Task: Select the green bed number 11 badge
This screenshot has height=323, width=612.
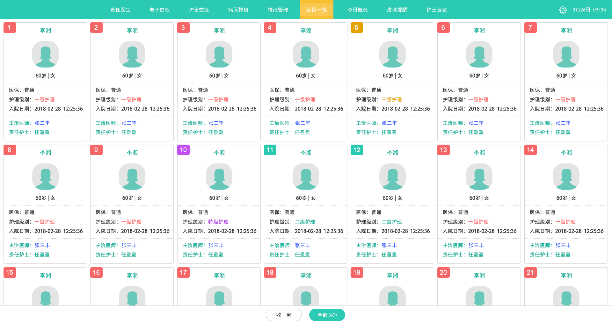Action: coord(270,150)
